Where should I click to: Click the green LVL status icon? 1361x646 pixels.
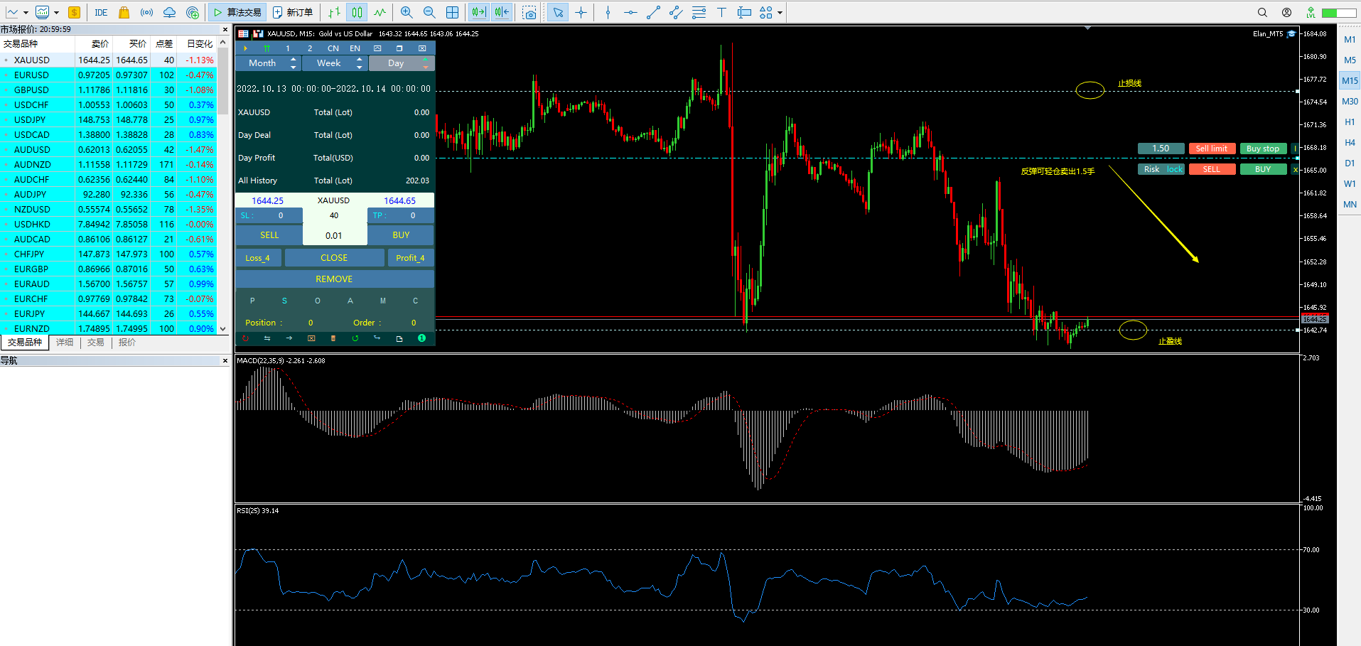click(x=1311, y=12)
